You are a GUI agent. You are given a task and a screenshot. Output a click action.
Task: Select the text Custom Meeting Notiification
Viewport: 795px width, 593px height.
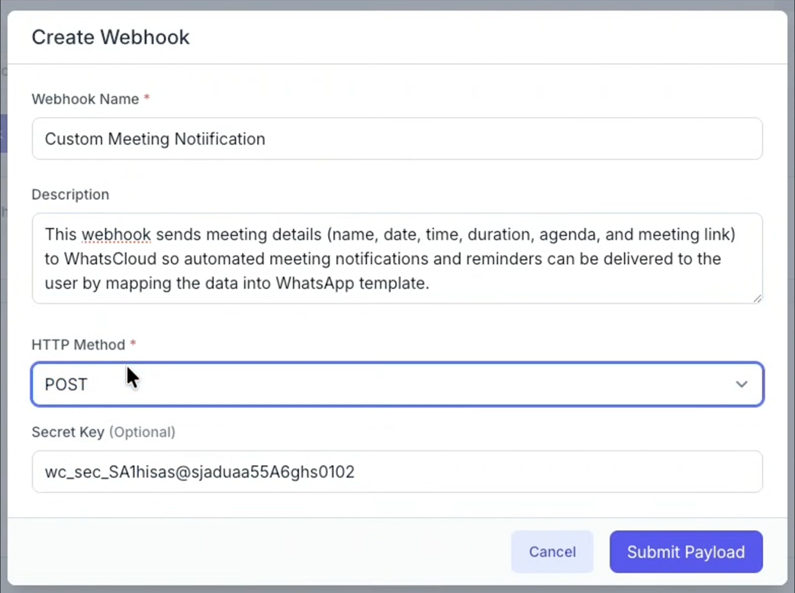tap(155, 139)
